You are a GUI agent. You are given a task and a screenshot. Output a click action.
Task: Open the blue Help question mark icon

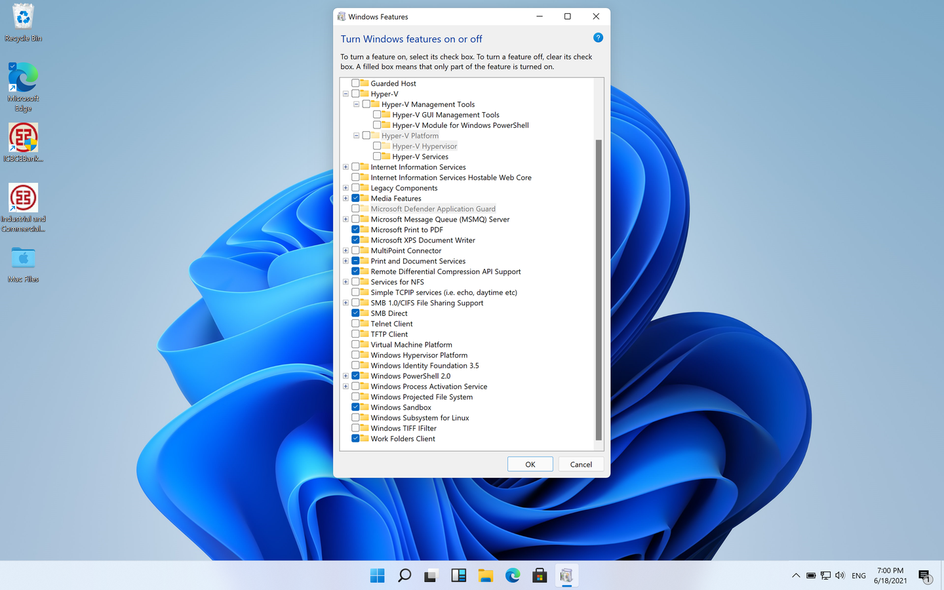tap(598, 38)
